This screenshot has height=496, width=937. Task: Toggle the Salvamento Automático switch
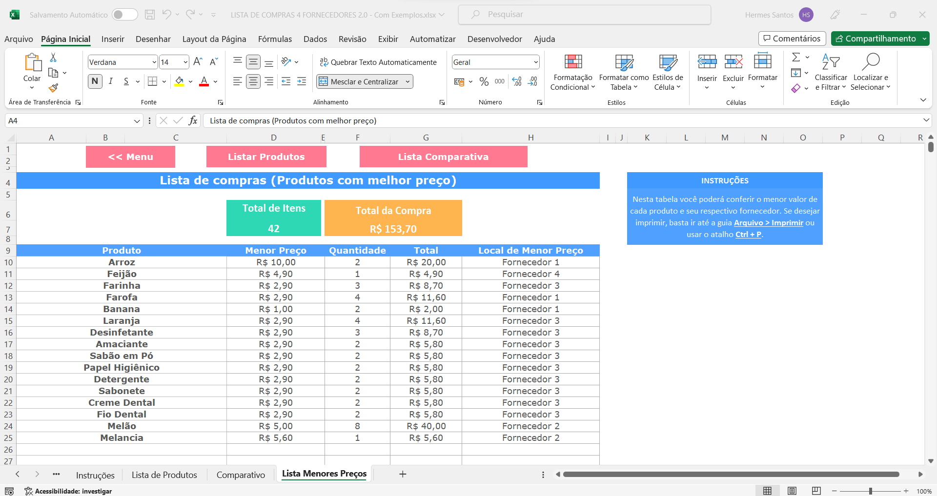pyautogui.click(x=124, y=15)
